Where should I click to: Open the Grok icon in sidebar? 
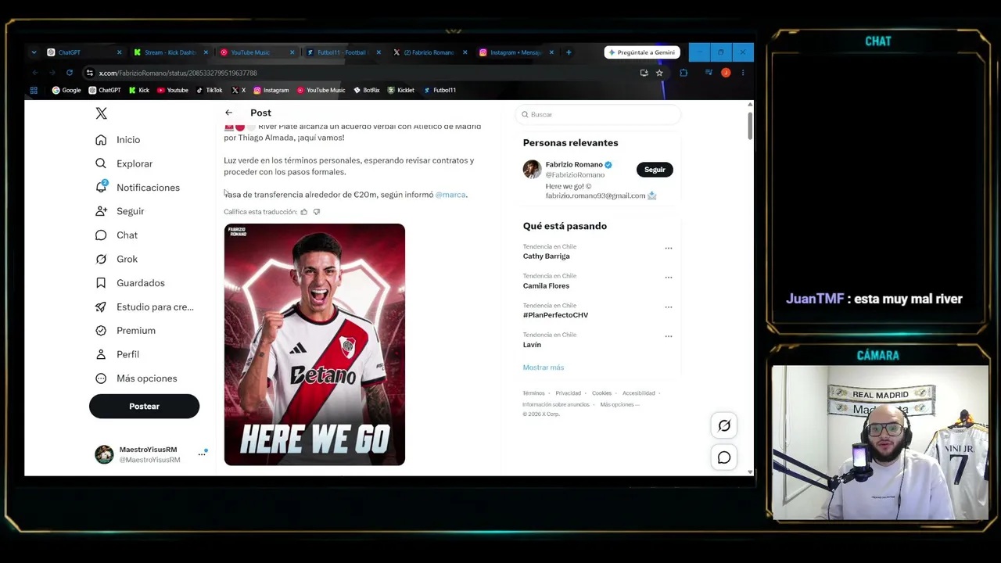[101, 259]
